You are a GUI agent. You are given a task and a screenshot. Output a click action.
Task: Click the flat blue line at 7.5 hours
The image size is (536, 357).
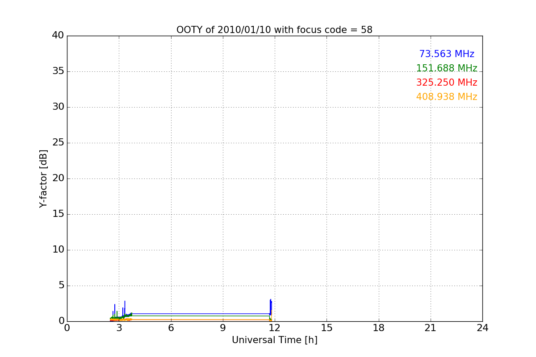pyautogui.click(x=197, y=313)
